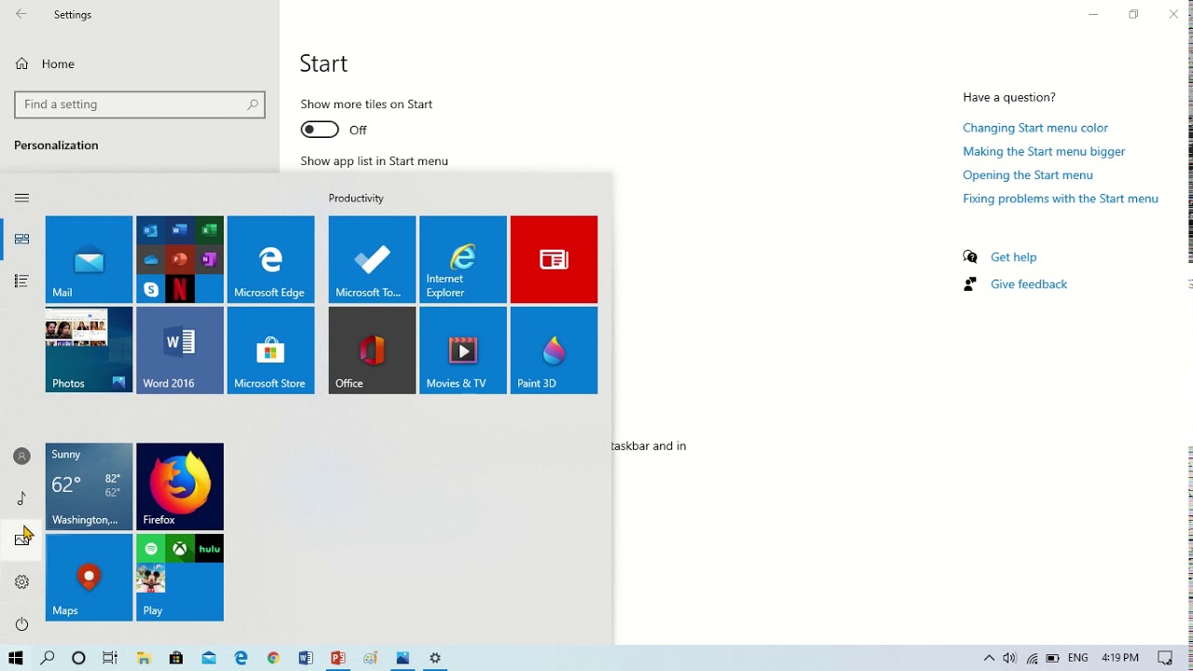The image size is (1193, 671).
Task: Toggle Show more tiles on Start
Action: click(x=320, y=130)
